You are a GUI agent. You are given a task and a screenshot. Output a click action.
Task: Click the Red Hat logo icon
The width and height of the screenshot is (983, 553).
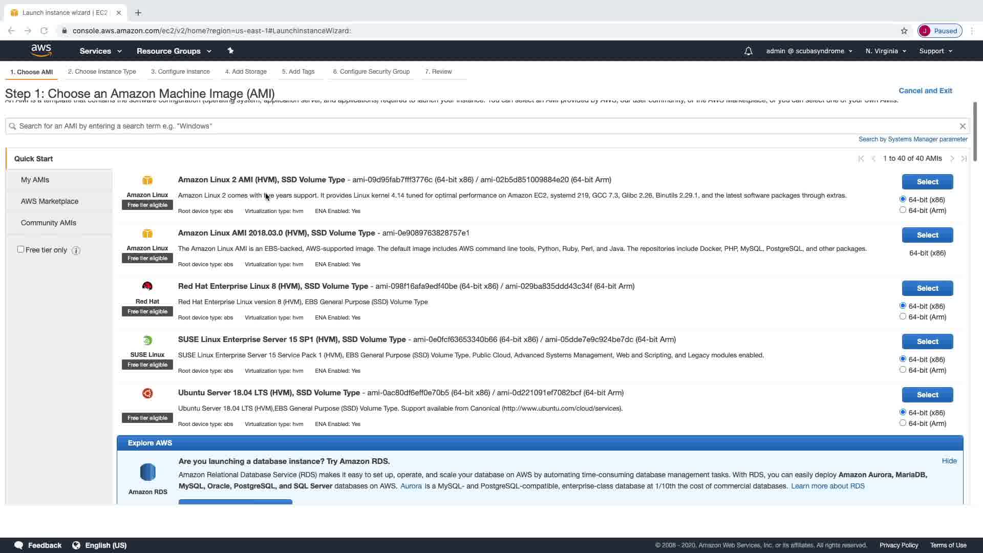(x=147, y=286)
